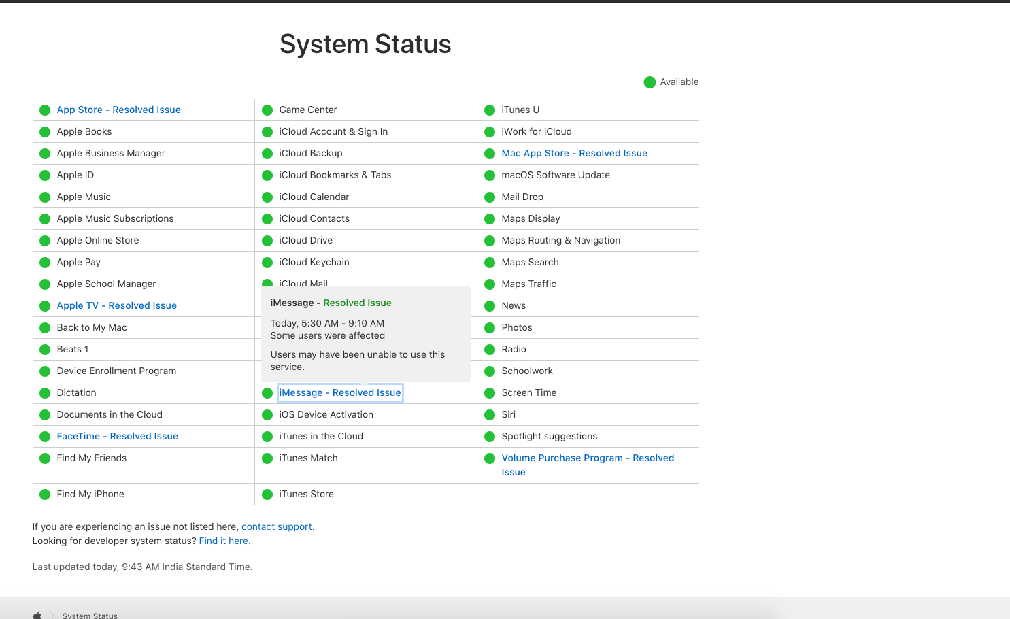Image resolution: width=1010 pixels, height=619 pixels.
Task: Select the green indicator for Apple Music
Action: coord(45,197)
